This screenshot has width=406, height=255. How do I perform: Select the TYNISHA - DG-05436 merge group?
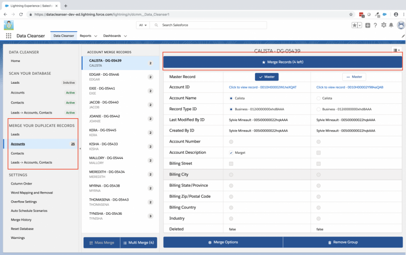[120, 216]
